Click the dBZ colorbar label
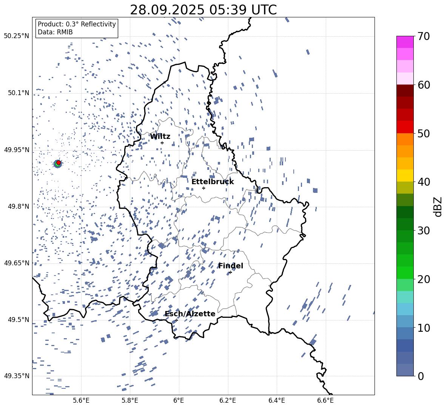The image size is (447, 408). click(438, 206)
